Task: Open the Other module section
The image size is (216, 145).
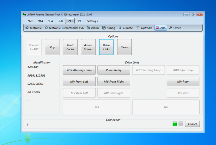Action: (175, 28)
